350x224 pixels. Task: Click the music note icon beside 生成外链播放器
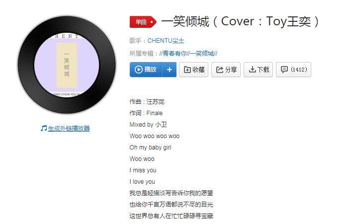point(44,128)
